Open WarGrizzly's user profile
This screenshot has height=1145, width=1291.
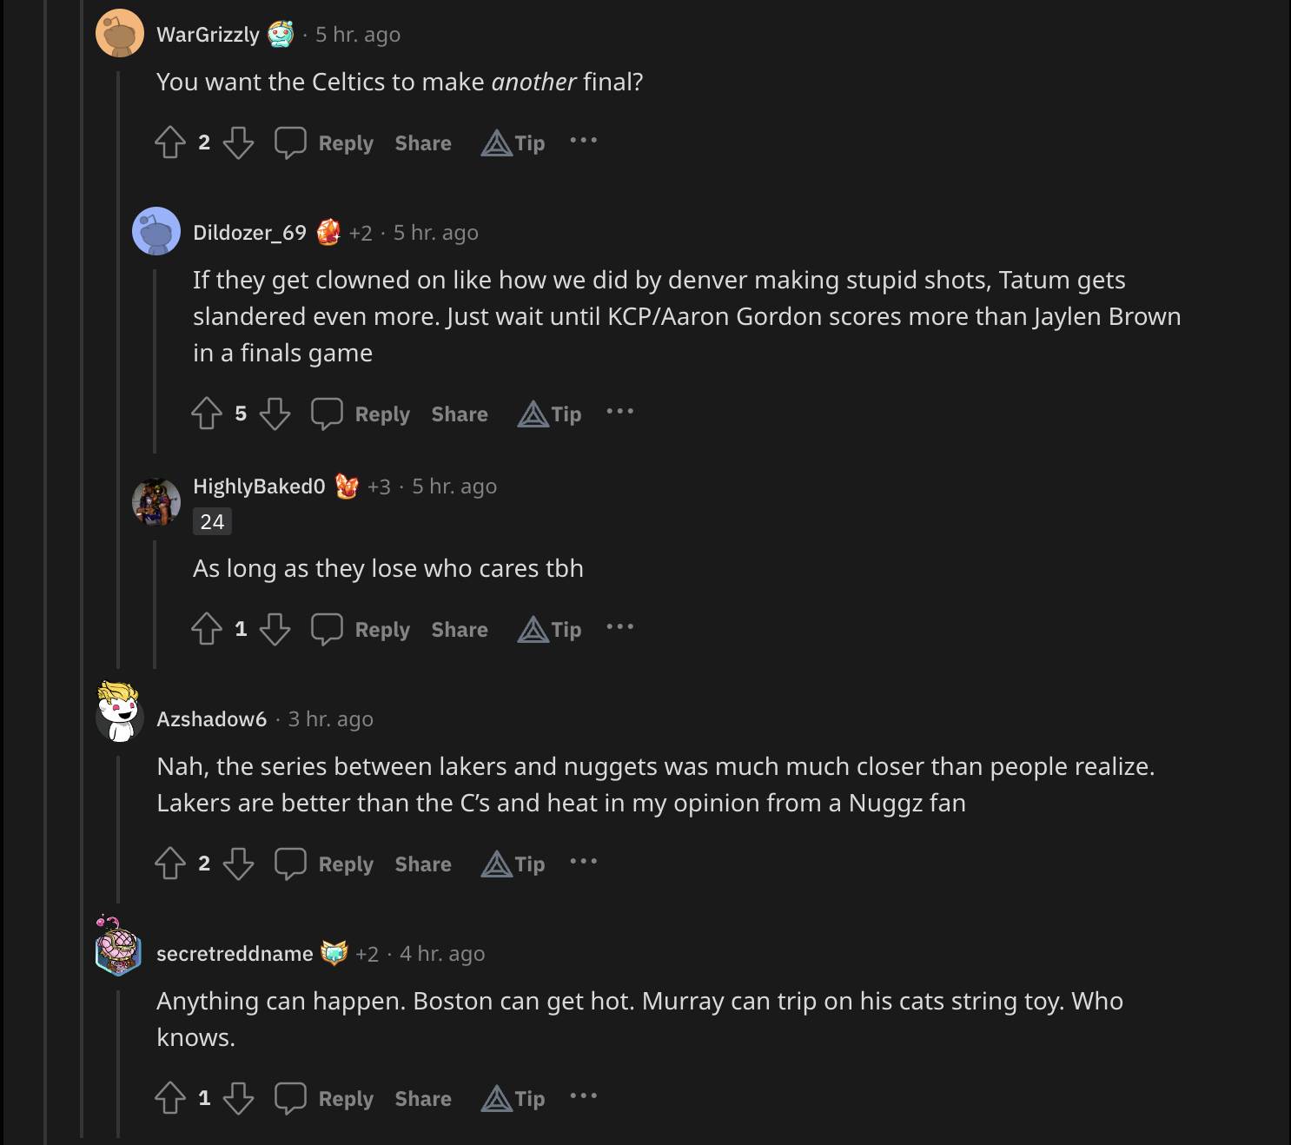coord(208,35)
